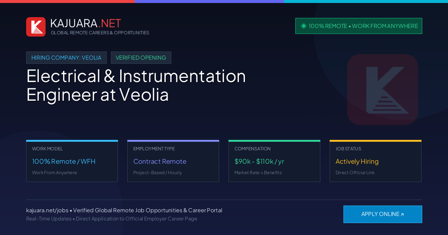Select the Hiring Company: Veolia tag
This screenshot has width=448, height=235.
point(66,57)
